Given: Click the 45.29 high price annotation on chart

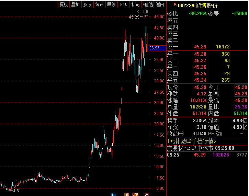Looking at the screenshot, I should pos(134,17).
